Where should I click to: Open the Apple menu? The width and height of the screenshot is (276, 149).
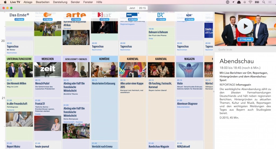(x=5, y=2)
